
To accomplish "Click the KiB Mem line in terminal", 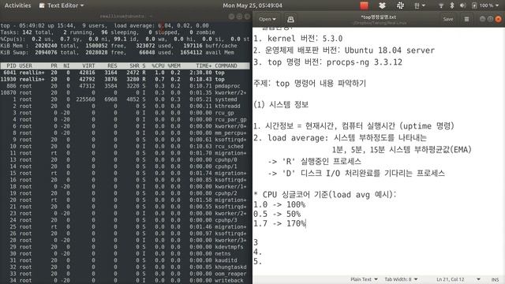I will click(x=119, y=46).
